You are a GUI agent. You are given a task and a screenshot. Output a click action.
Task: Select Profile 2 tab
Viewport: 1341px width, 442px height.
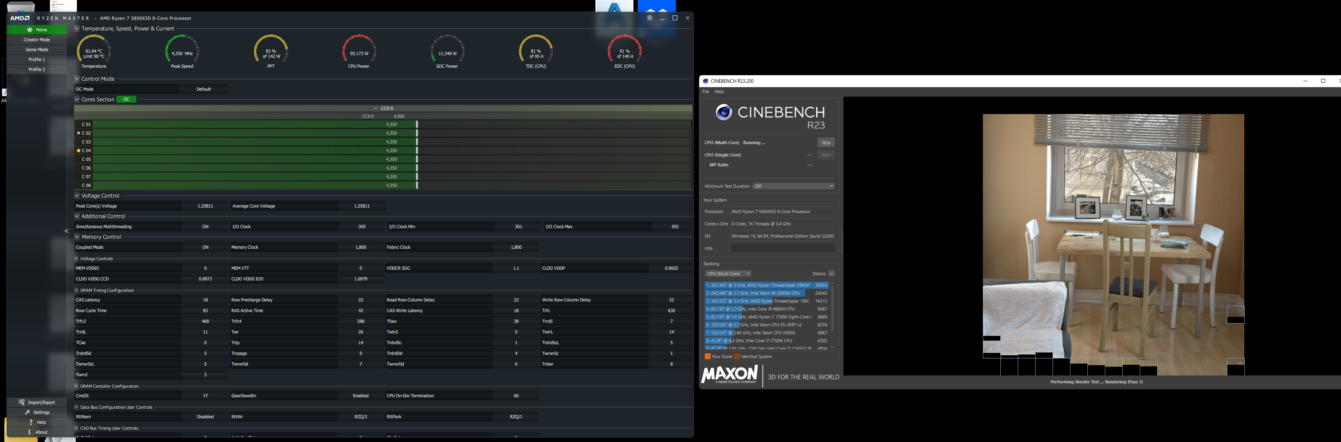coord(36,69)
